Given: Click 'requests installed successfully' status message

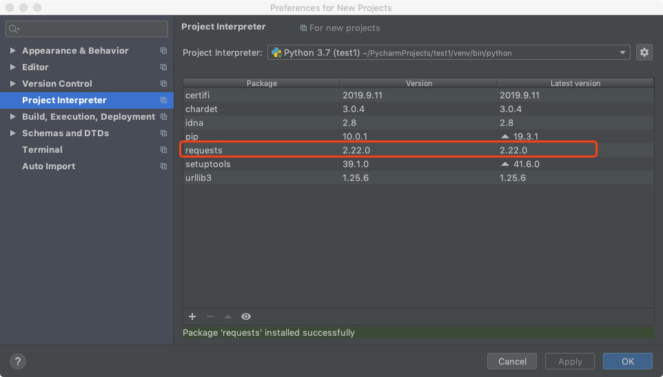Looking at the screenshot, I should pos(269,333).
